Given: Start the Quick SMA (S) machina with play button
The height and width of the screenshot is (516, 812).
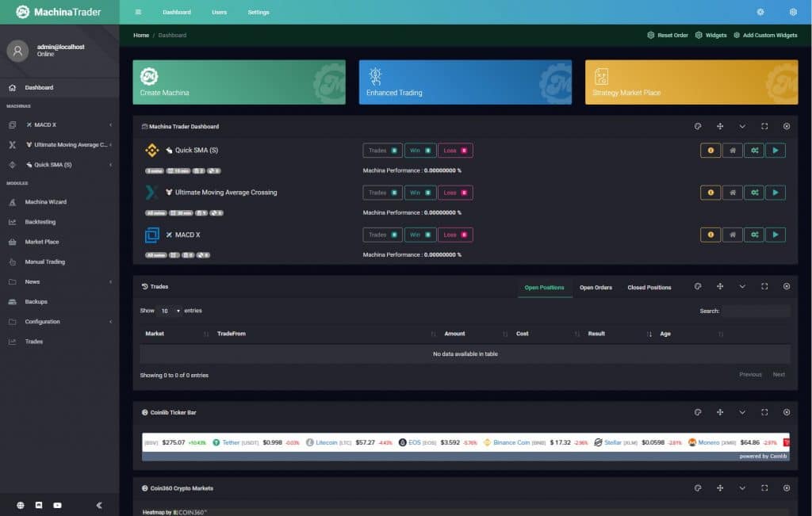Looking at the screenshot, I should pos(776,151).
